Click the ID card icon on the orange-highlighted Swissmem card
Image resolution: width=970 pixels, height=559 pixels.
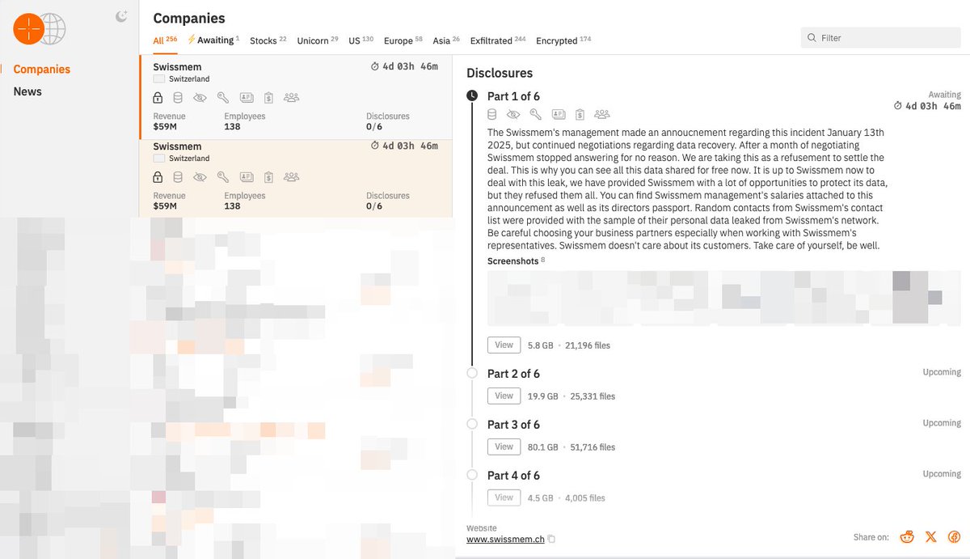(247, 177)
